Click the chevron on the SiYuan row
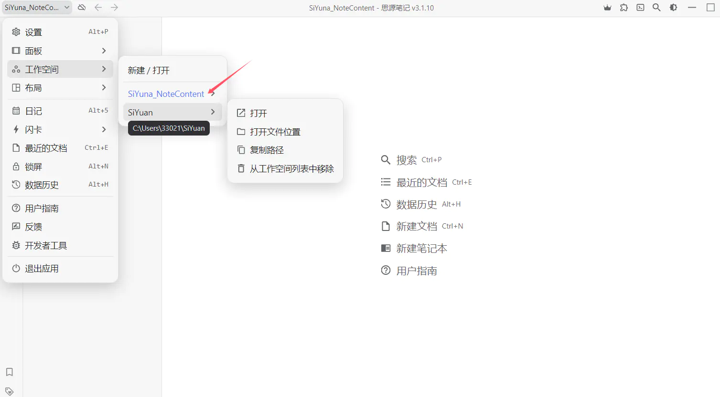720x397 pixels. (213, 112)
